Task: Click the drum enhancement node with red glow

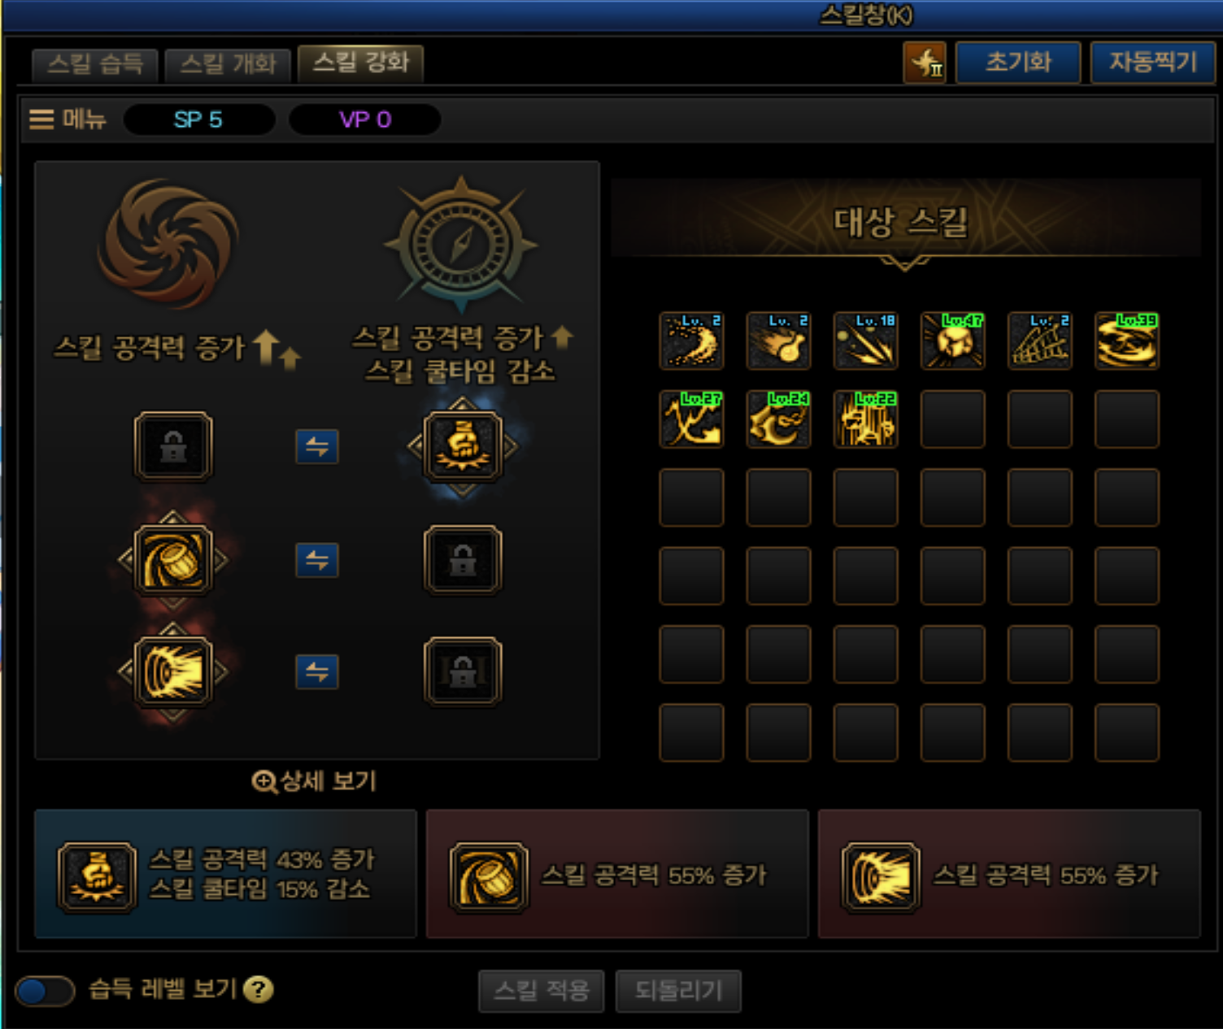Action: 173,559
